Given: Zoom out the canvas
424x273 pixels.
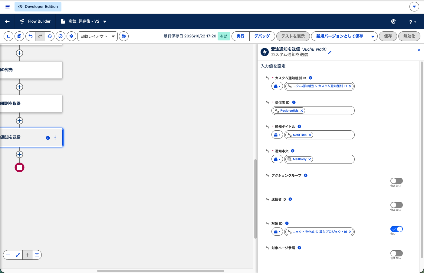Looking at the screenshot, I should [x=8, y=255].
